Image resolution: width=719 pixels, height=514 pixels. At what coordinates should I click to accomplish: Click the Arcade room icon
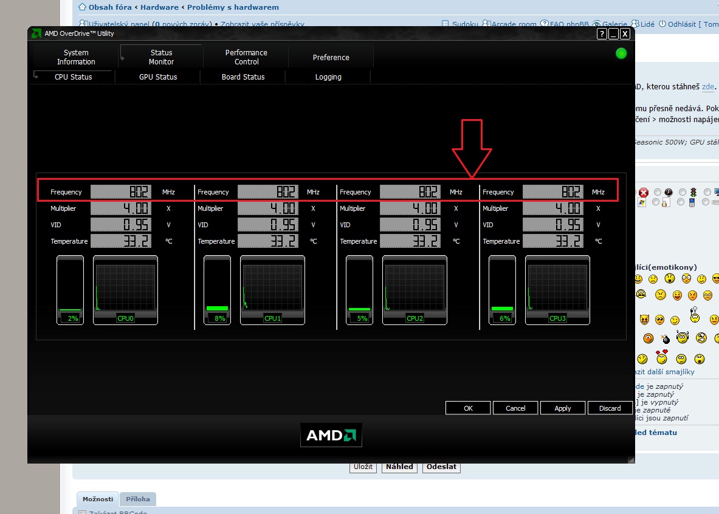486,24
